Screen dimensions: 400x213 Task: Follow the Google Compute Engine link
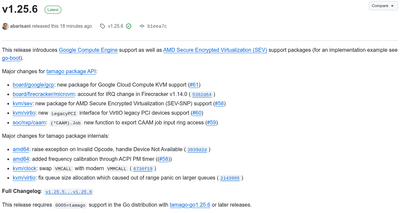88,50
